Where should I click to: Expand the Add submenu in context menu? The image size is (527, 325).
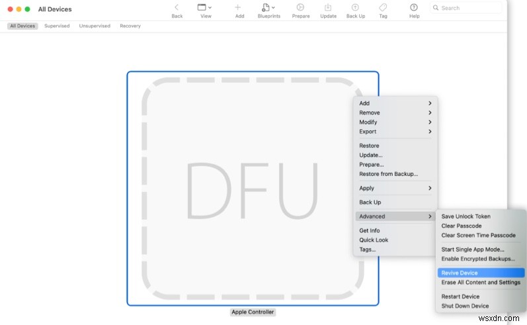click(395, 103)
